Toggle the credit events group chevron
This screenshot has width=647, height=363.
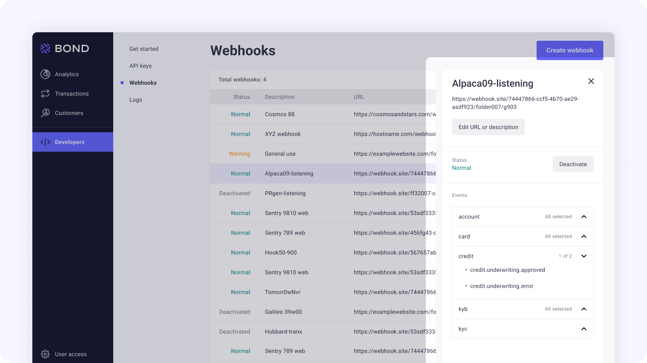click(584, 256)
